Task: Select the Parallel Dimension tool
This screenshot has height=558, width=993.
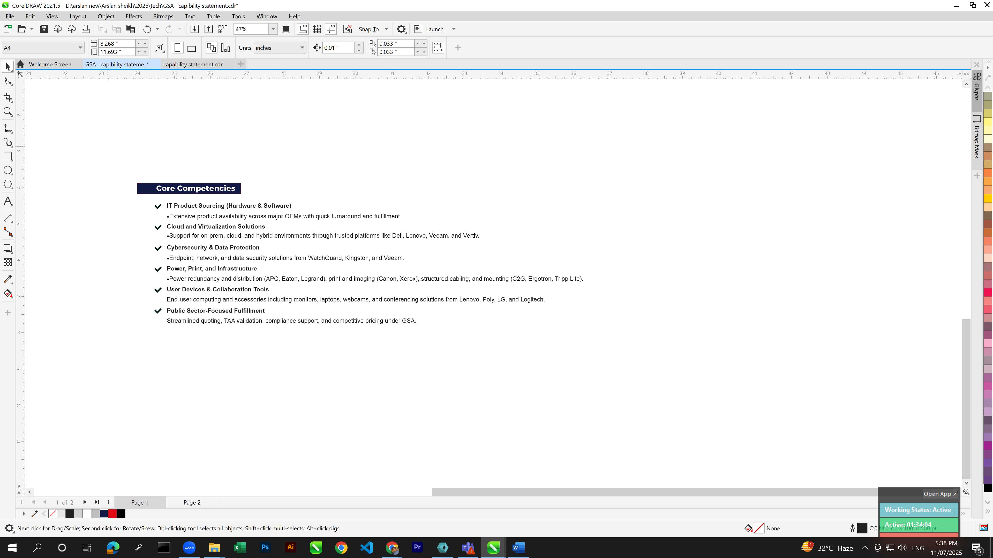Action: click(x=8, y=218)
